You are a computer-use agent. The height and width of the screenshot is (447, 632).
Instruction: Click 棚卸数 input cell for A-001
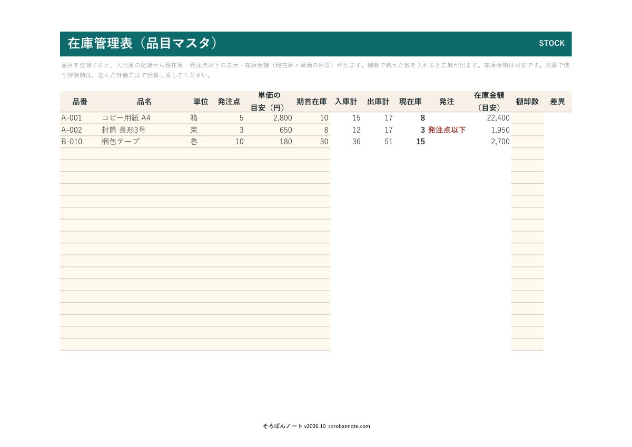(527, 118)
